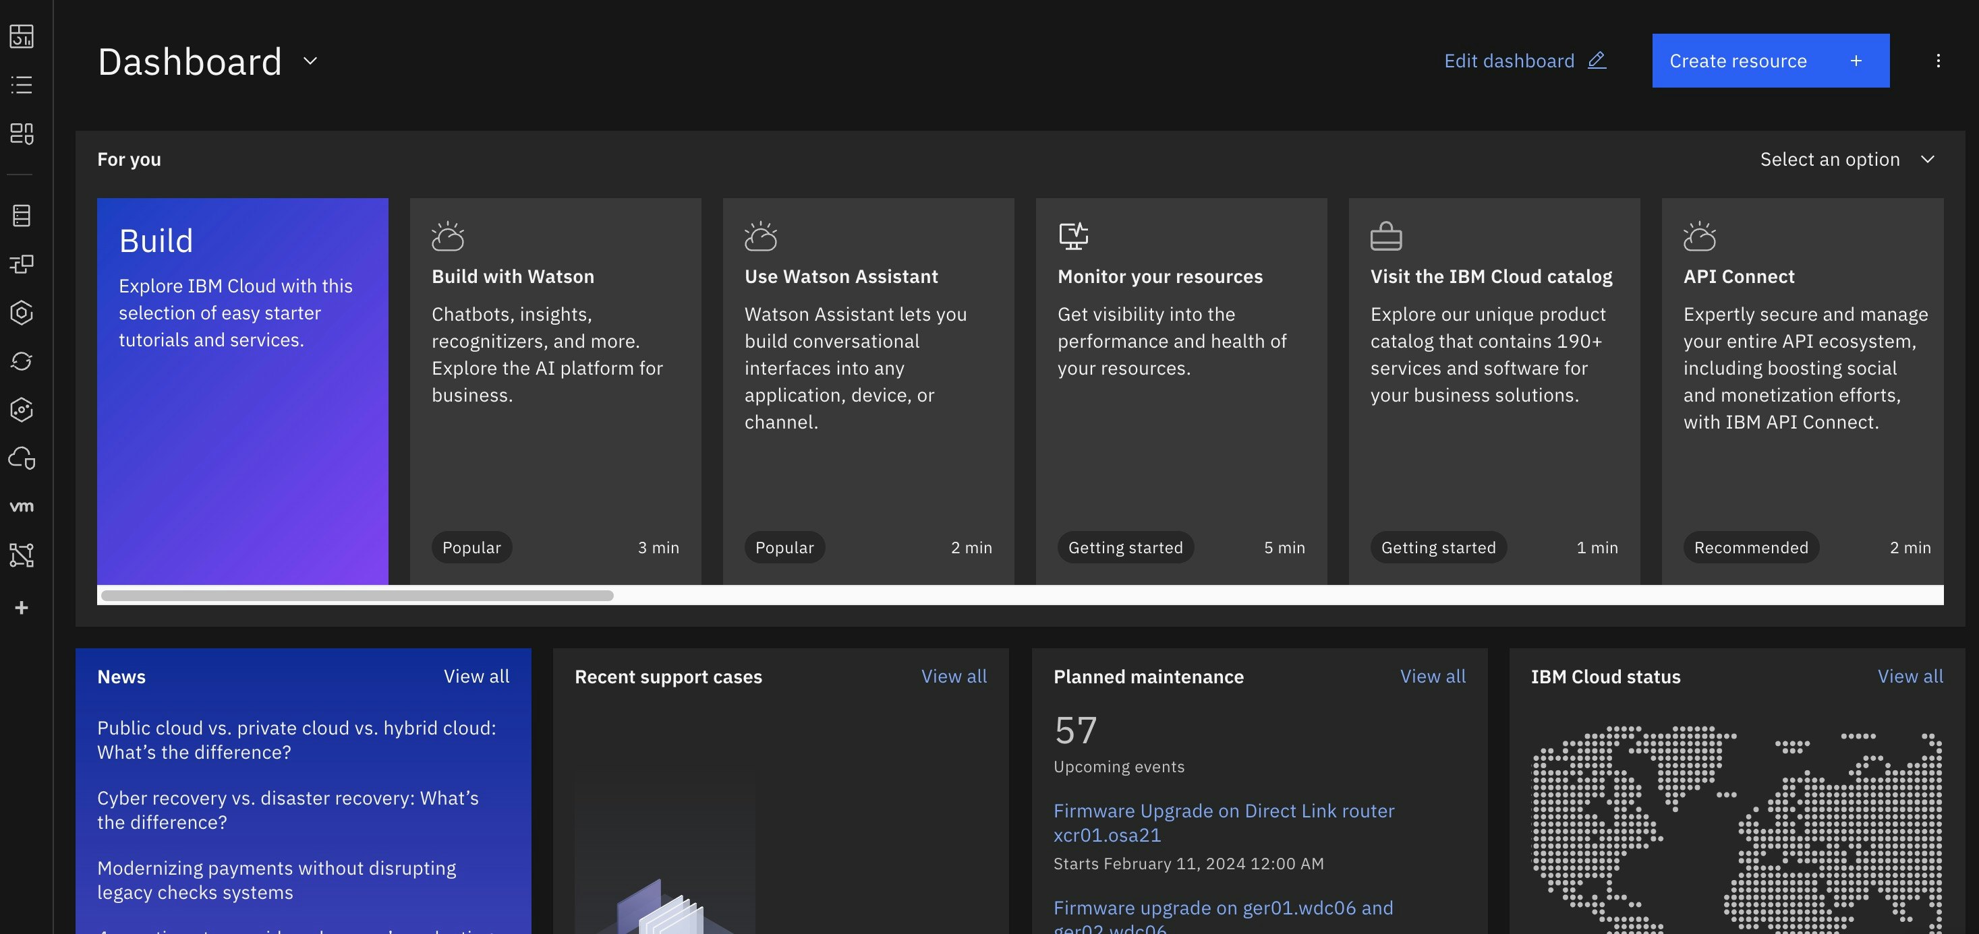Click the plus icon at sidebar bottom
This screenshot has height=934, width=1979.
(x=21, y=608)
